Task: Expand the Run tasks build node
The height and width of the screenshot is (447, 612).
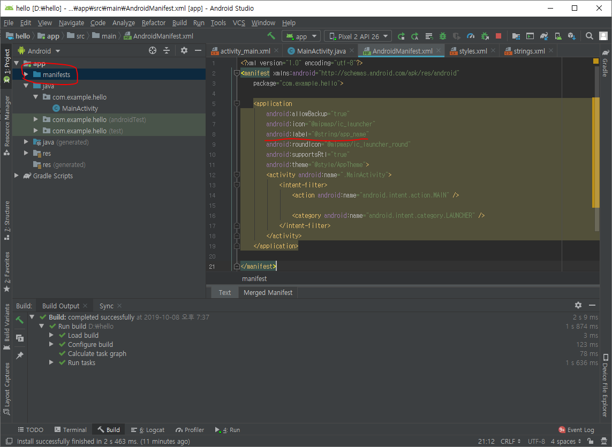Action: [51, 362]
